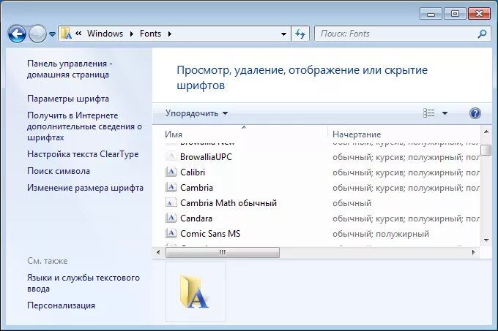Click Comic Sans MS style обычный; полужирный

(381, 234)
